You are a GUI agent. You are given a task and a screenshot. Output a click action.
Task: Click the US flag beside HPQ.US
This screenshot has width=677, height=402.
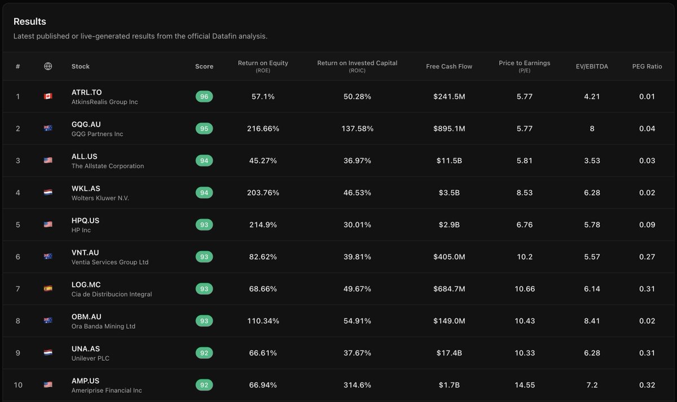click(48, 225)
